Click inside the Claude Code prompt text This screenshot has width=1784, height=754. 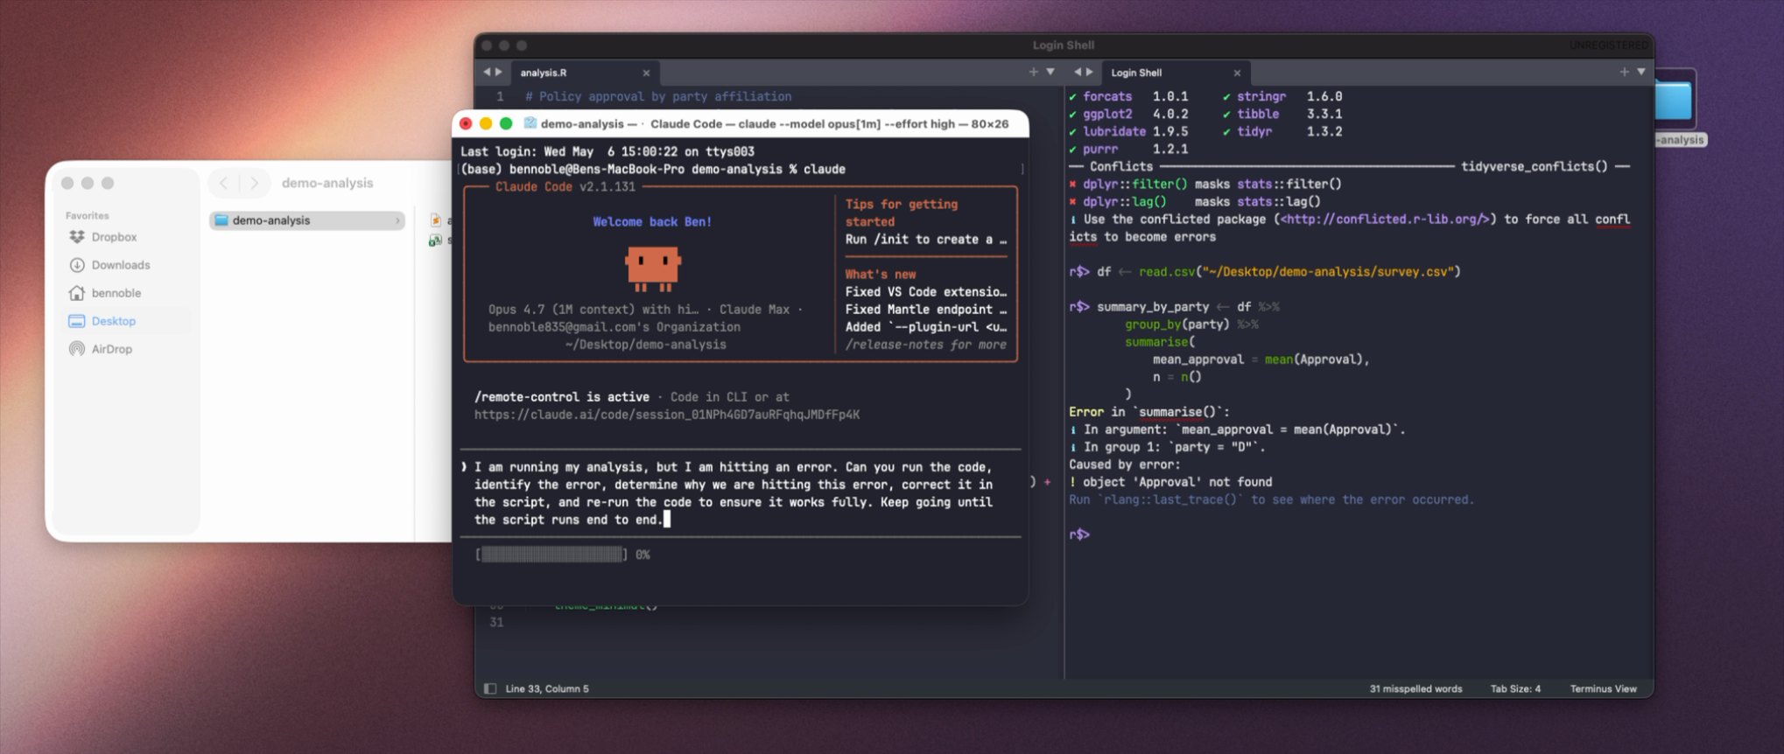click(x=734, y=493)
